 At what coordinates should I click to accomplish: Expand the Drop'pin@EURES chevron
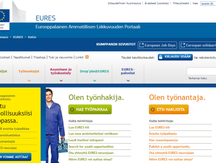point(95,81)
